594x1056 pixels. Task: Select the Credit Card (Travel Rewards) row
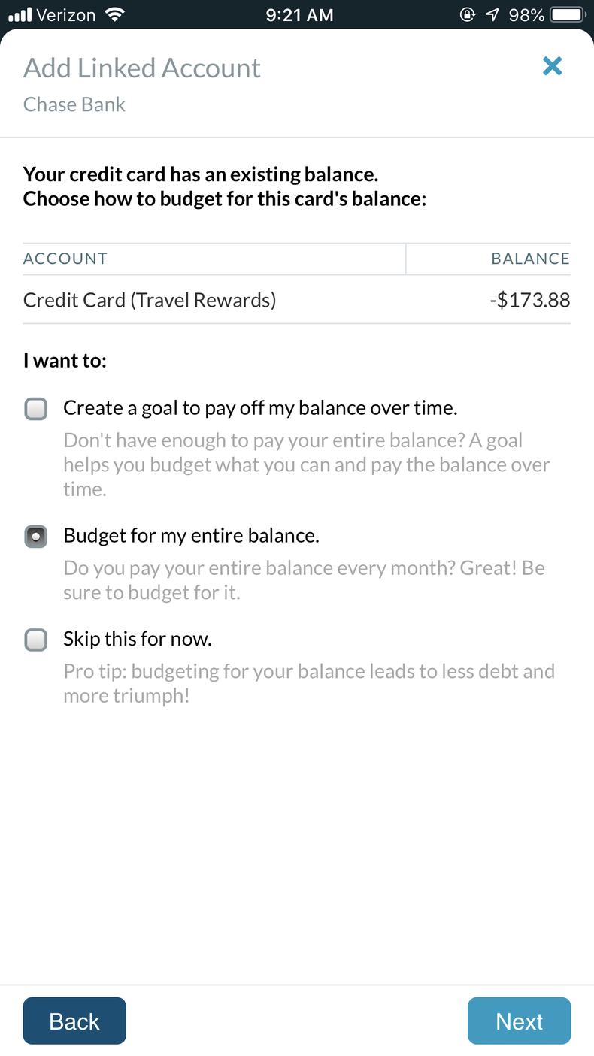[150, 301]
